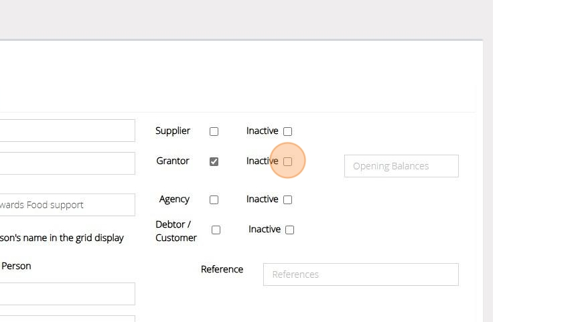Check the Agency checkbox

click(x=214, y=199)
